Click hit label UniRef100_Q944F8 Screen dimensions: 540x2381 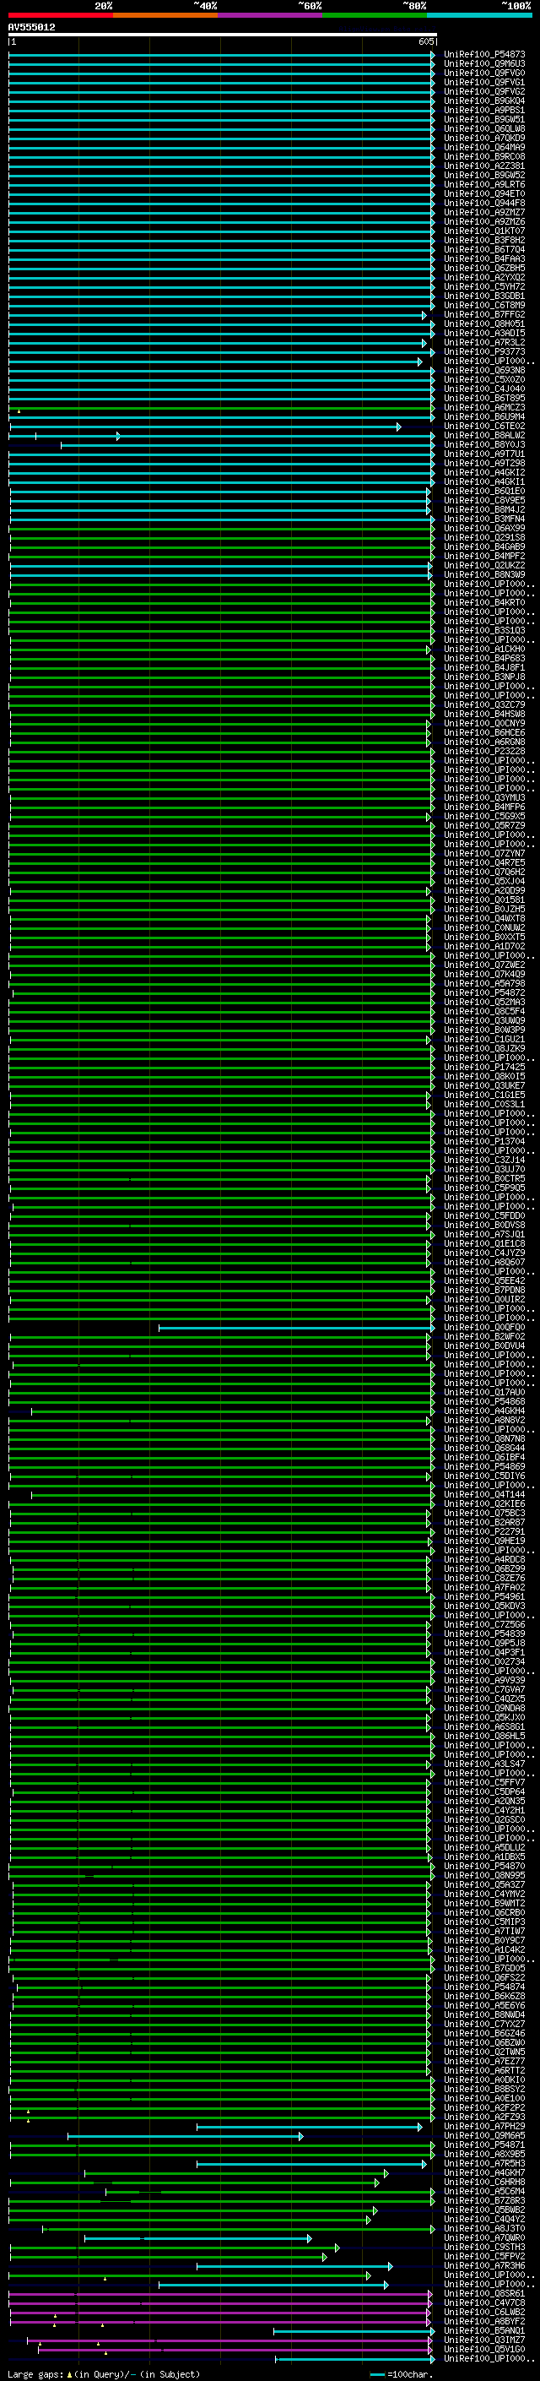tap(483, 204)
